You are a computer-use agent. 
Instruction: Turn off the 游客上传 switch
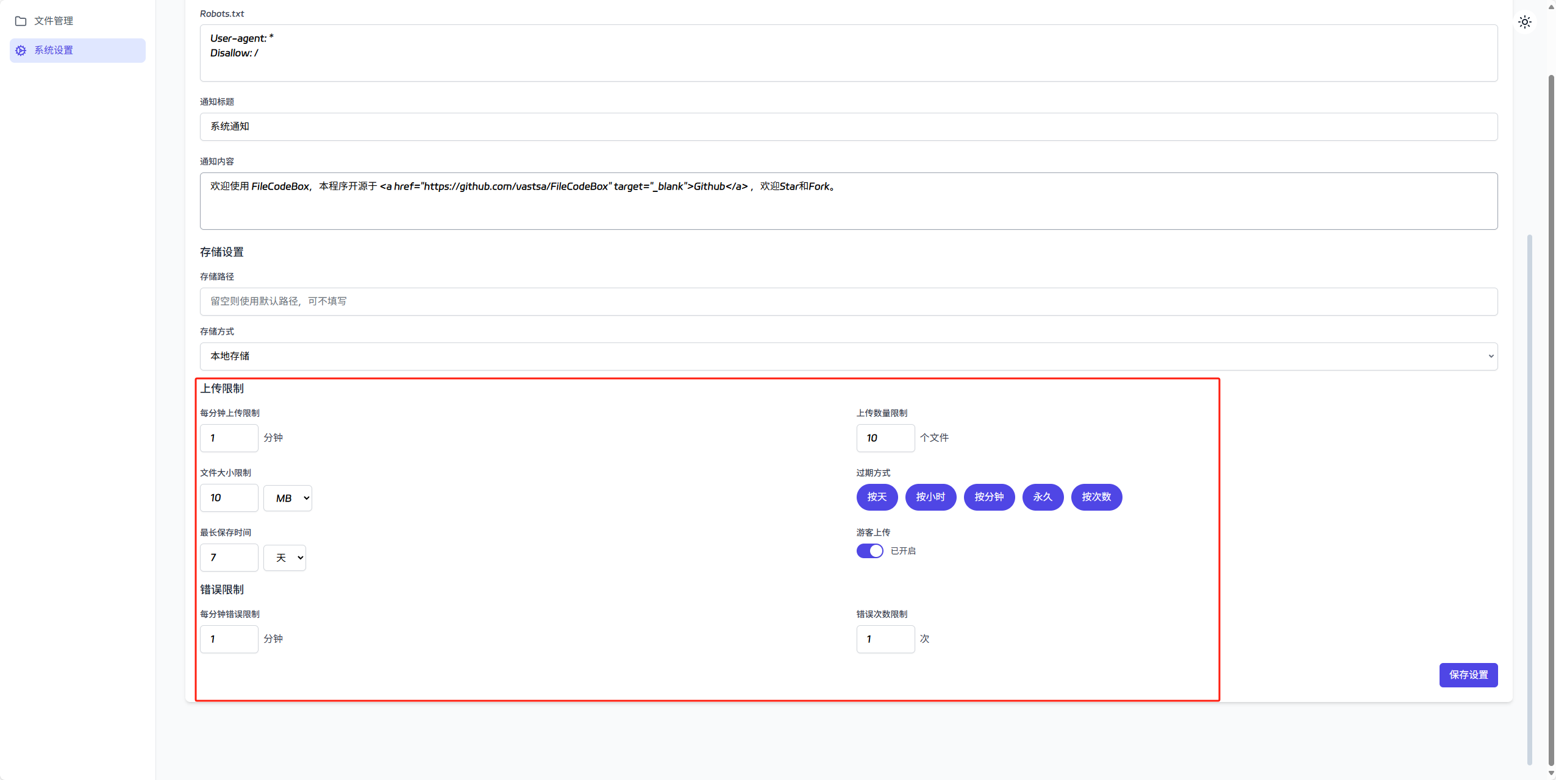[x=869, y=551]
